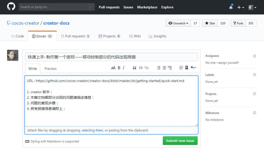Viewport: 264px width, 150px height.
Task: Switch to the Code tab
Action: 18,36
